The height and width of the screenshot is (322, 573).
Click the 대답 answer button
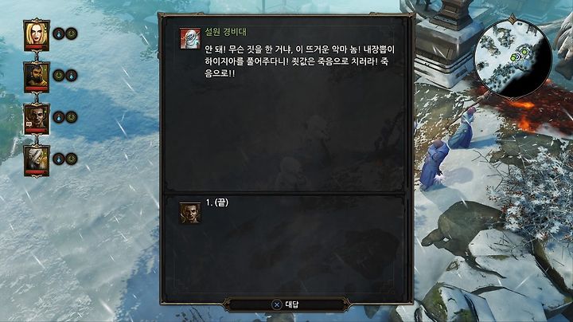286,304
